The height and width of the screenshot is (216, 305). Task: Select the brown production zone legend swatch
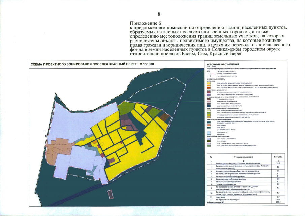[x=209, y=99]
